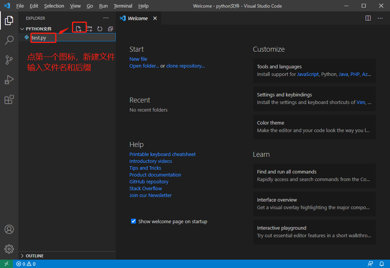The image size is (390, 268).
Task: Click the PHP language support link
Action: pyautogui.click(x=355, y=74)
